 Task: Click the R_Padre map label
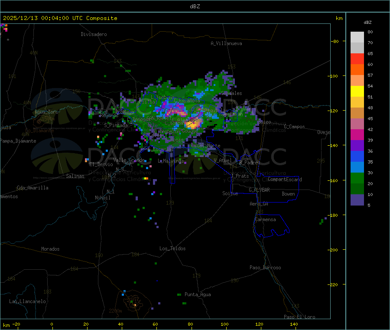248,163
